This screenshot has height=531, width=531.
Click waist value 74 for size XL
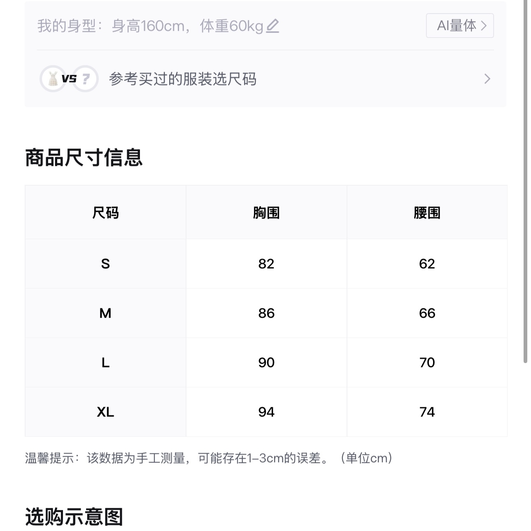[x=427, y=412]
